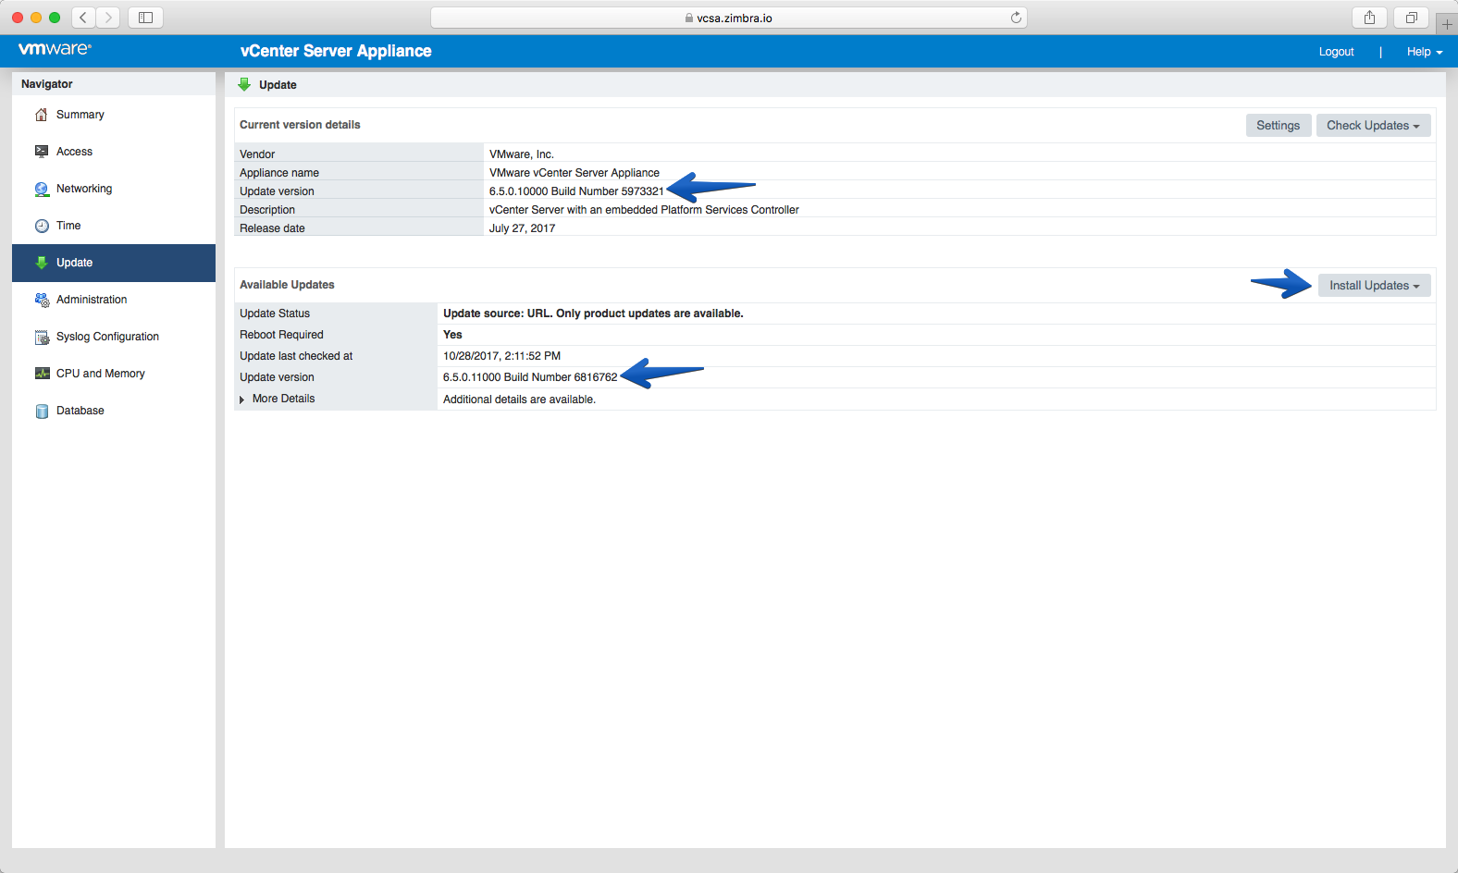Click the Networking globe icon
Viewport: 1458px width, 873px height.
[42, 189]
